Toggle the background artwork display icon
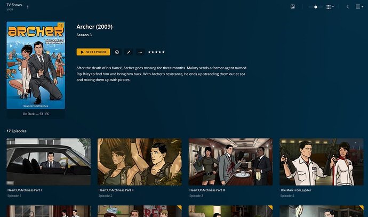This screenshot has height=217, width=368. (x=292, y=6)
